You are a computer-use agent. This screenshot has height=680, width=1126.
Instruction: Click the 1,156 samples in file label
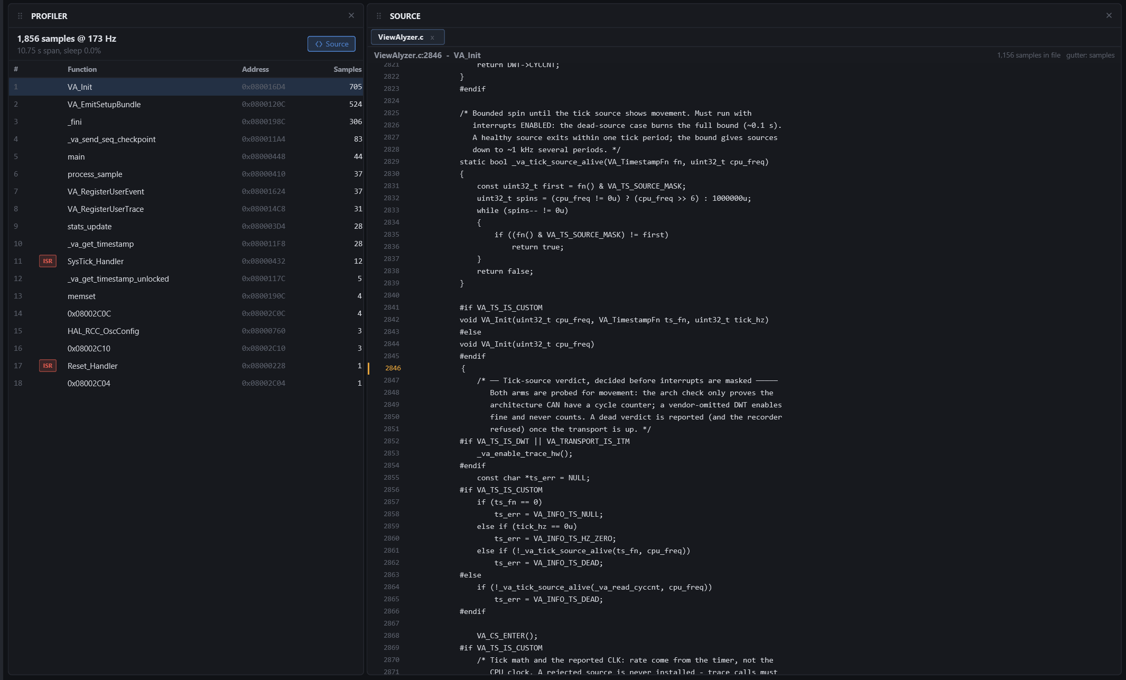1028,55
